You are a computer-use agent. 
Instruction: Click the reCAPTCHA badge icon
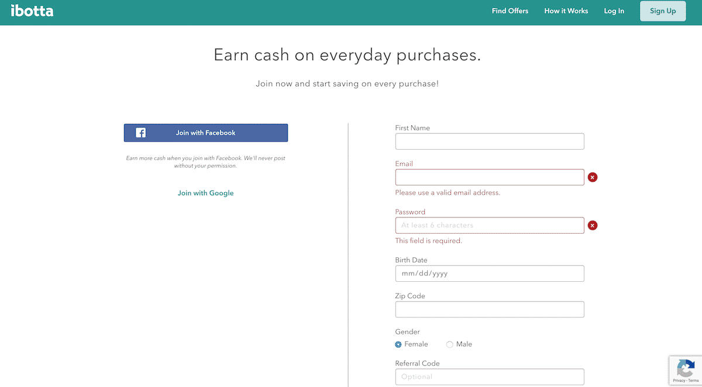tap(686, 368)
